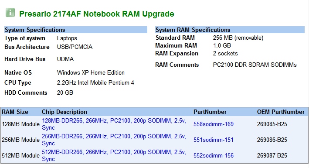The height and width of the screenshot is (168, 309).
Task: Follow the 551sodimm-151 part number link
Action: coord(214,140)
